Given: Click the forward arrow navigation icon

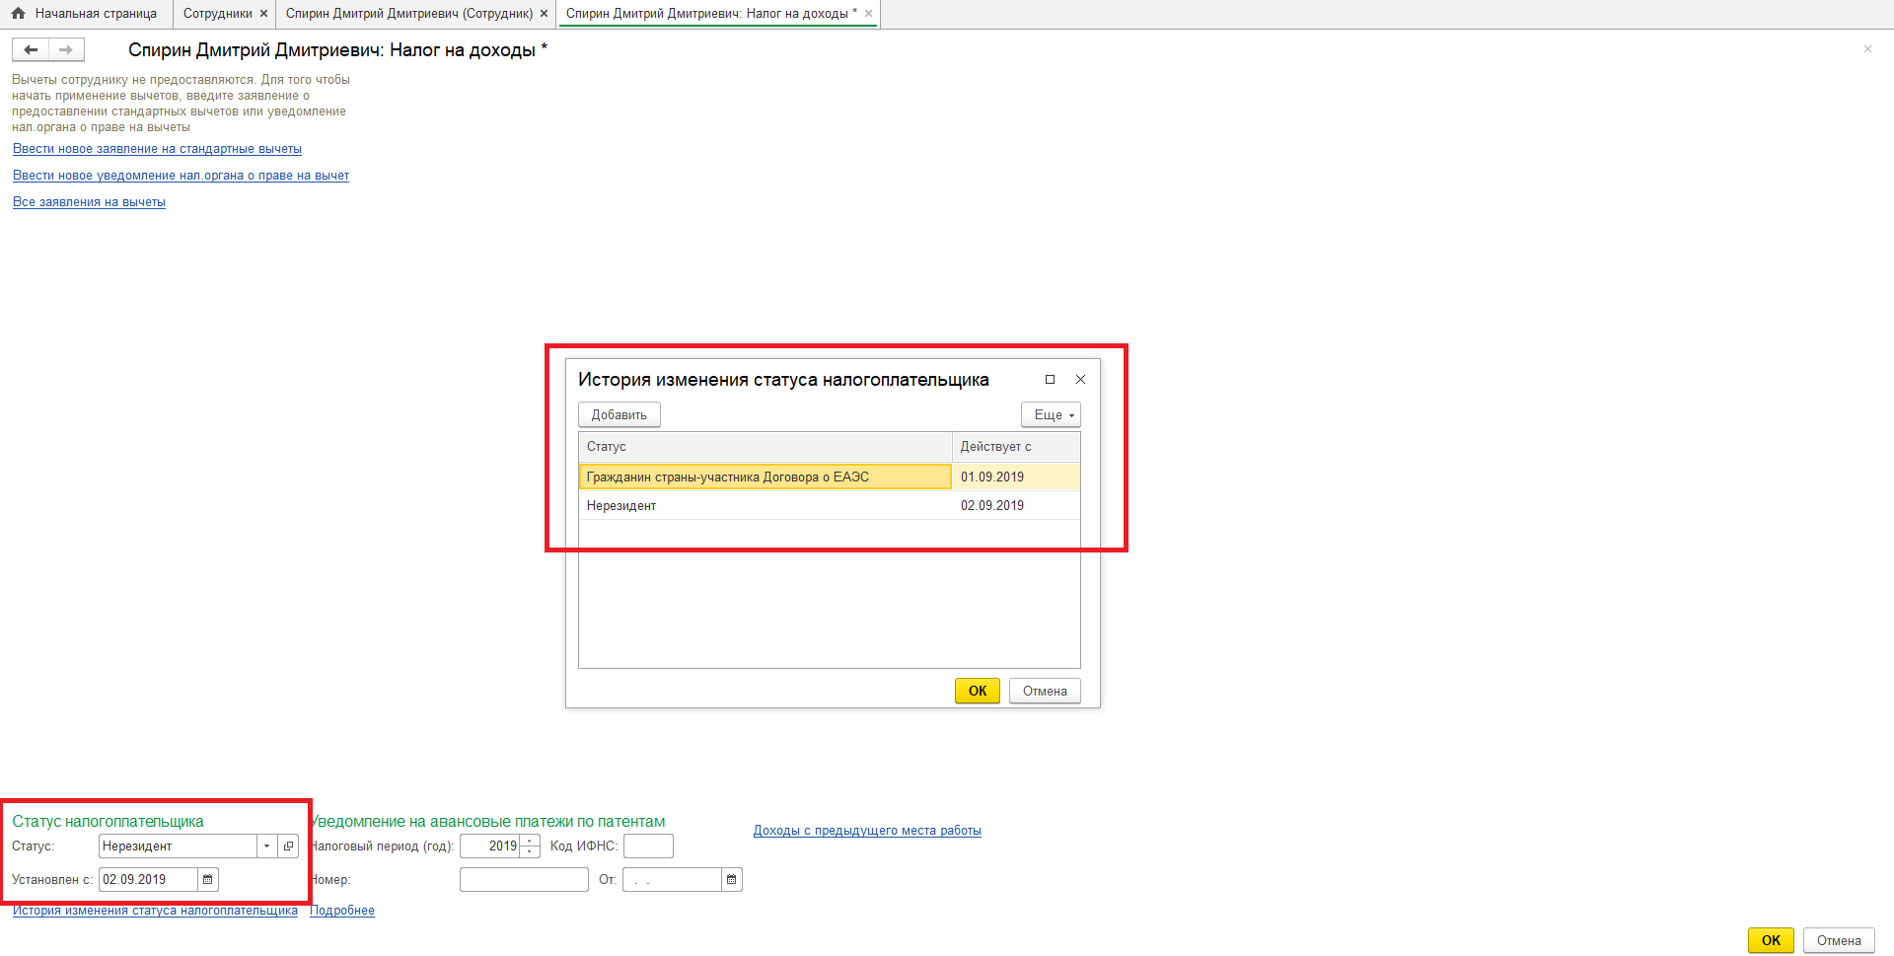Looking at the screenshot, I should [66, 49].
